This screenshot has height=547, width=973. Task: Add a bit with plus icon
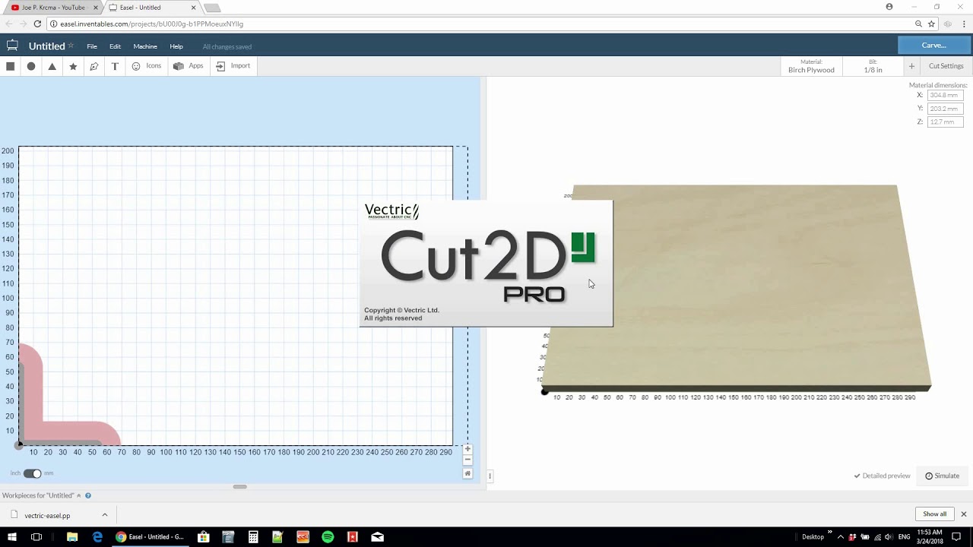pyautogui.click(x=911, y=66)
